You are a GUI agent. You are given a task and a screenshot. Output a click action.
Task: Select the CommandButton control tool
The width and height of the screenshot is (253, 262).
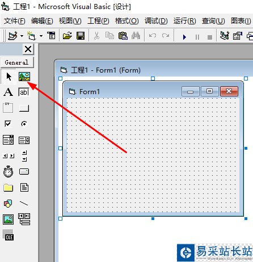pyautogui.click(x=24, y=108)
